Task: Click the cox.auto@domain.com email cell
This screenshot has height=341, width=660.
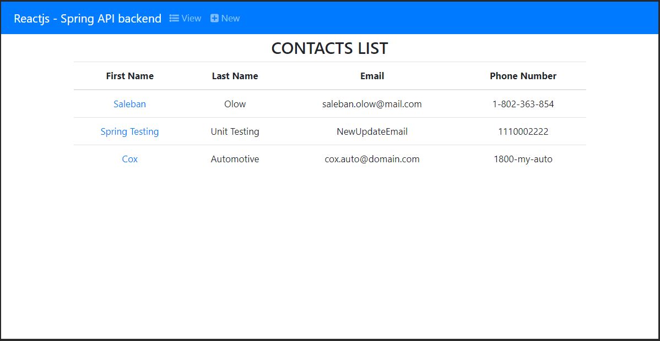Action: [x=372, y=159]
